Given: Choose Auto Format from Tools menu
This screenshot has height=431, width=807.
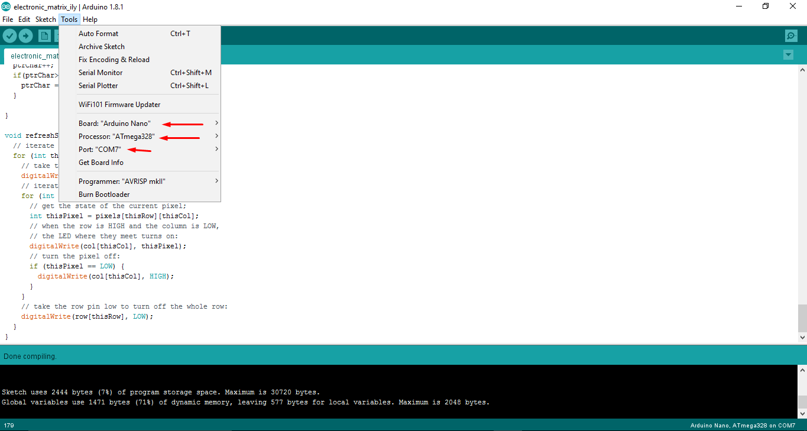Looking at the screenshot, I should (x=140, y=34).
